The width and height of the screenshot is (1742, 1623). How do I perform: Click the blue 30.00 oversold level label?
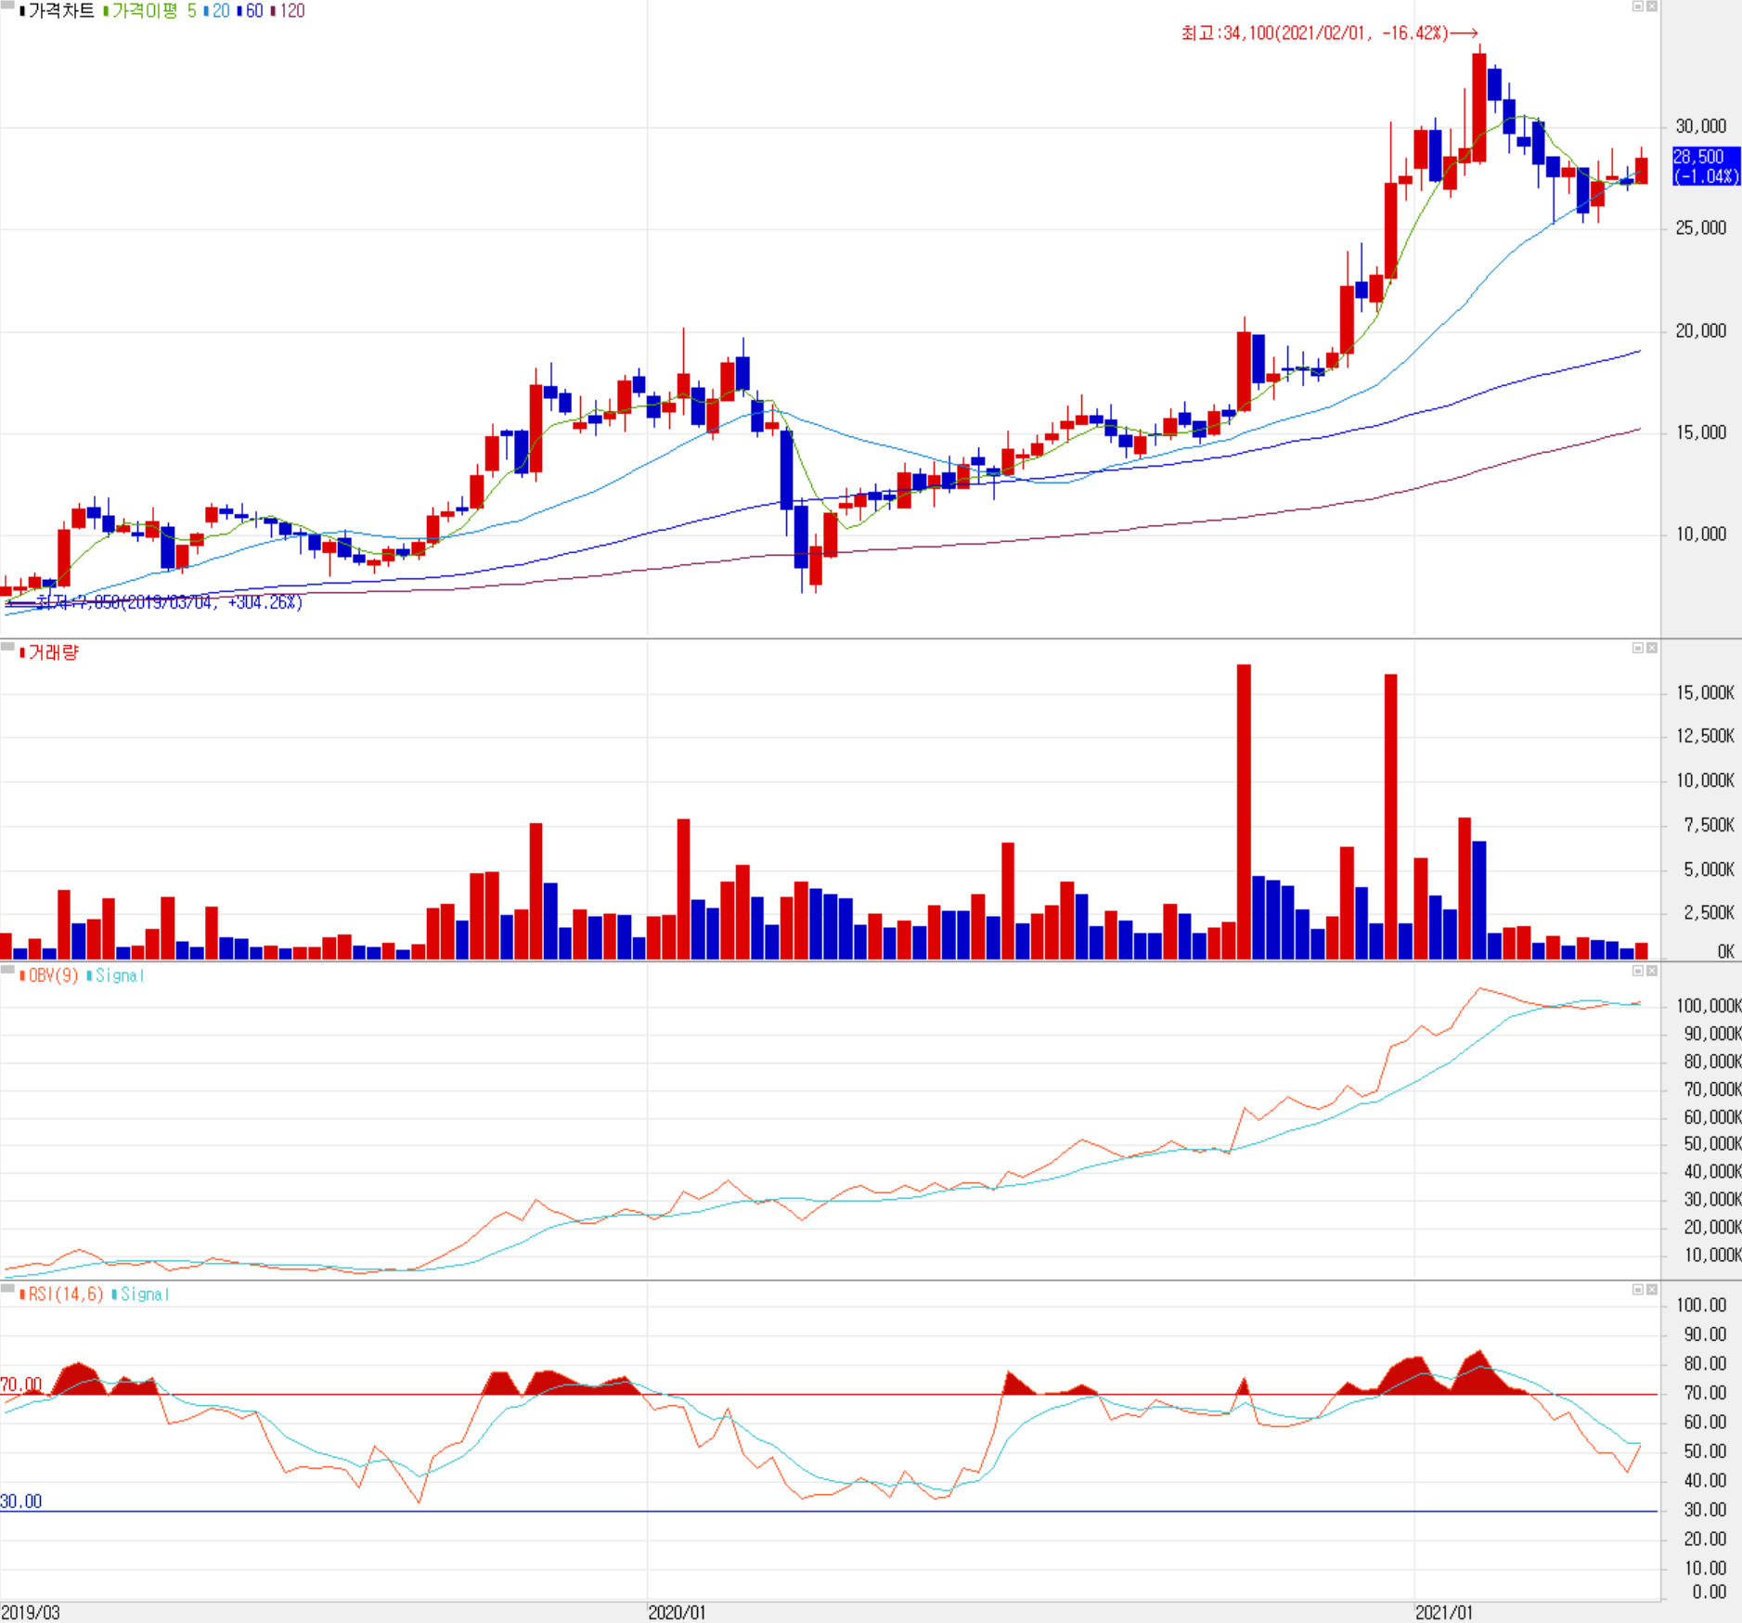coord(21,1501)
